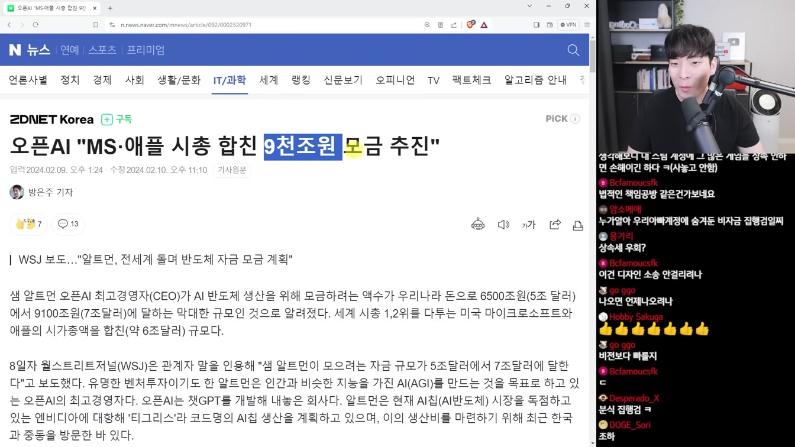This screenshot has width=795, height=447.
Task: Select the TV menu tab
Action: 434,80
